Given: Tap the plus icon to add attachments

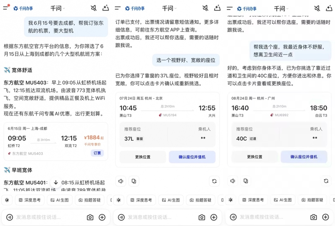Looking at the screenshot, I should pos(102,217).
